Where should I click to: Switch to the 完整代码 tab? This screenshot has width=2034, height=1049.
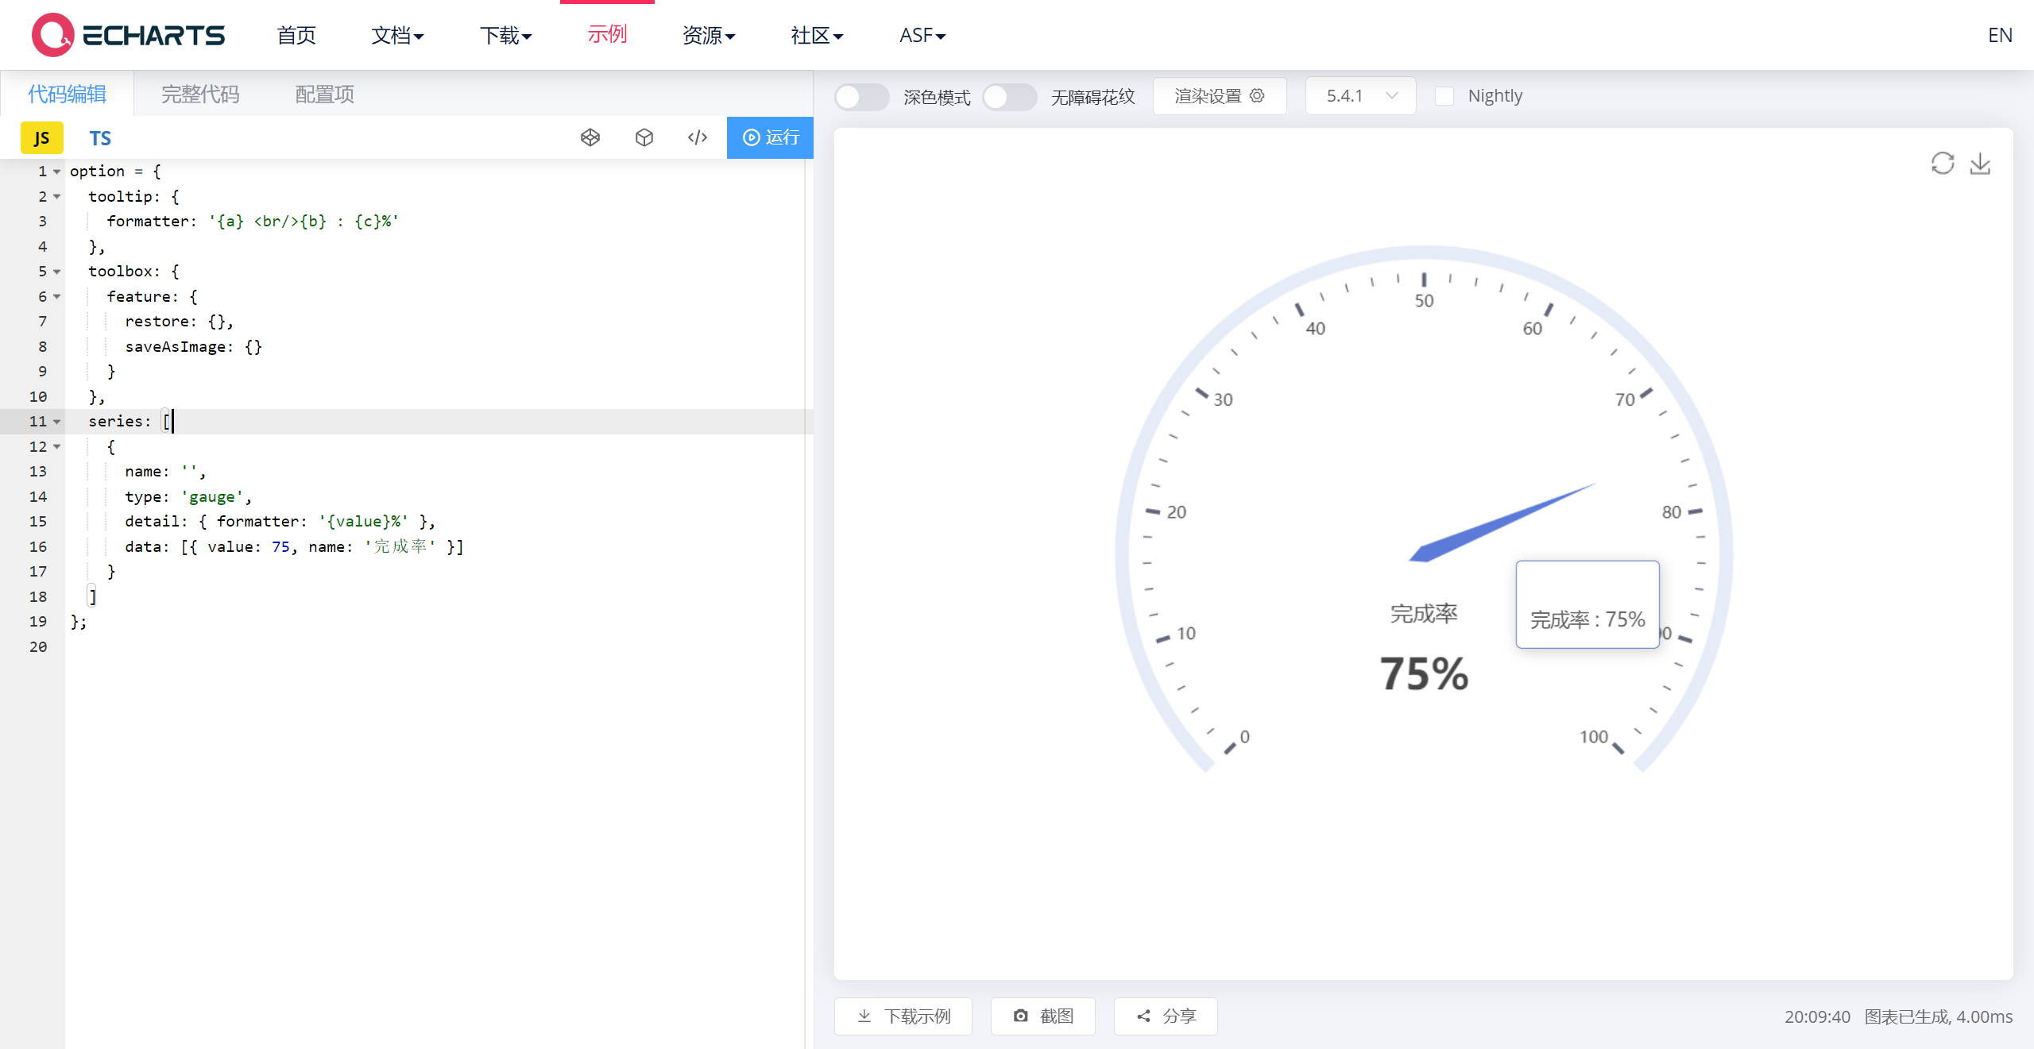coord(199,94)
